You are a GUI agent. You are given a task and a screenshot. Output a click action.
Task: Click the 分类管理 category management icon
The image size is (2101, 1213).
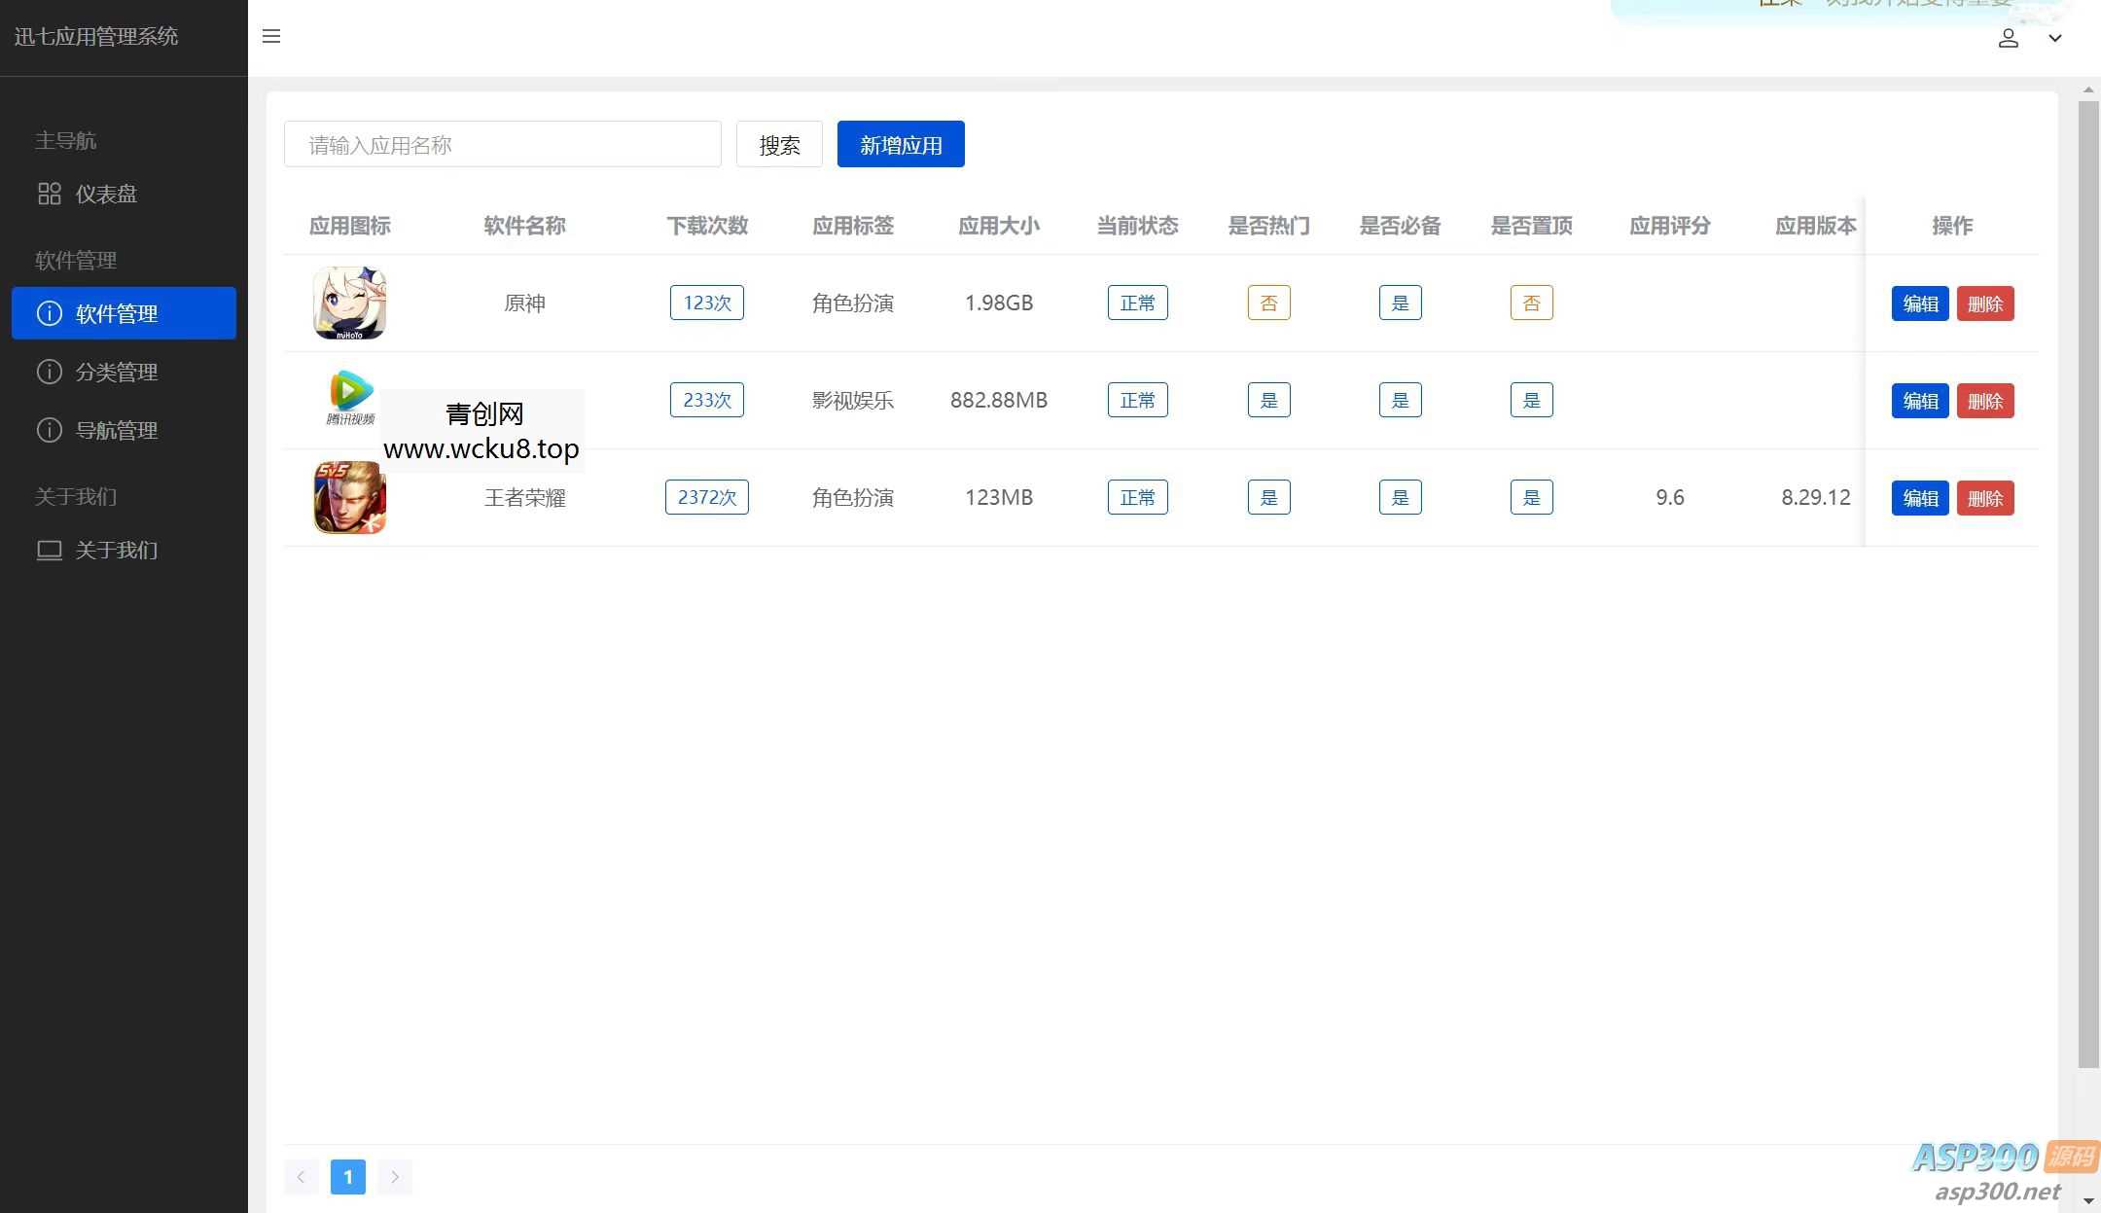[50, 372]
